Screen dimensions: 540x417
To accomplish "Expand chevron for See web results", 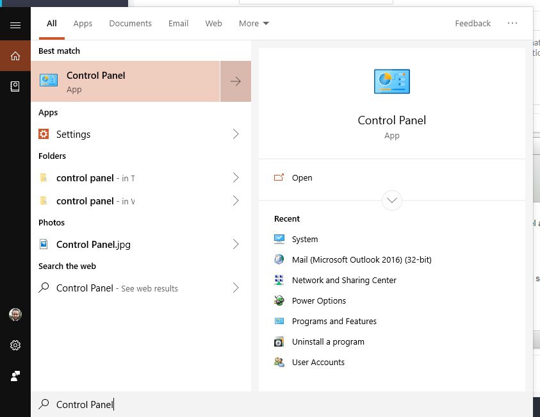I will pos(236,288).
